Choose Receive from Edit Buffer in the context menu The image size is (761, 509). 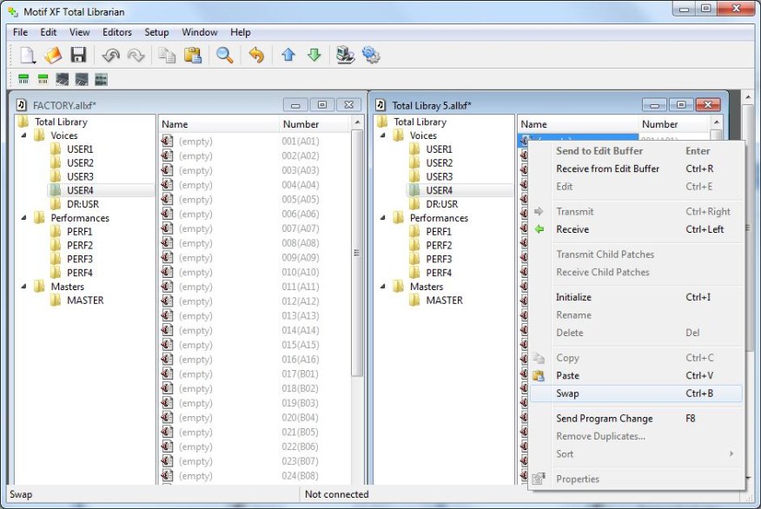click(636, 169)
